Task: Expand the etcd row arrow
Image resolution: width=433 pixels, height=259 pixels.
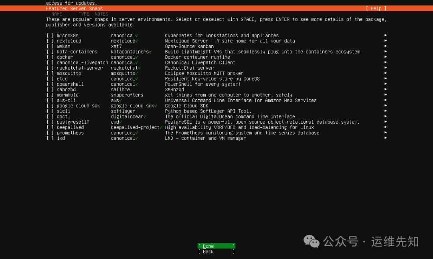Action: (x=386, y=78)
